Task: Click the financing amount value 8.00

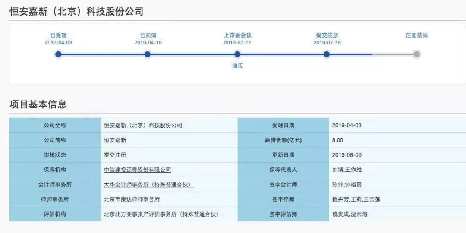Action: (x=337, y=140)
